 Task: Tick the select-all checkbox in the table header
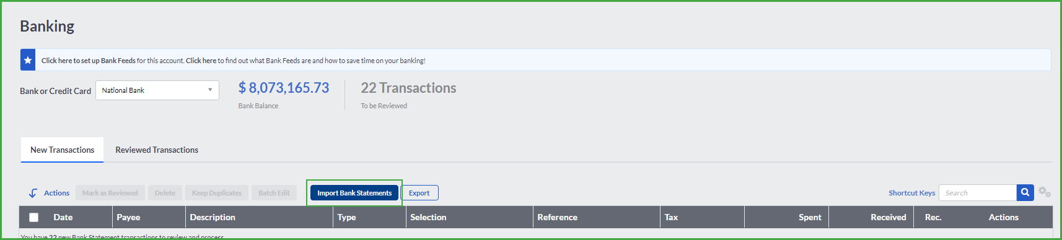coord(34,217)
